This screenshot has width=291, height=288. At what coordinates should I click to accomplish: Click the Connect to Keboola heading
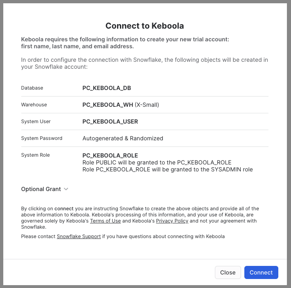144,26
